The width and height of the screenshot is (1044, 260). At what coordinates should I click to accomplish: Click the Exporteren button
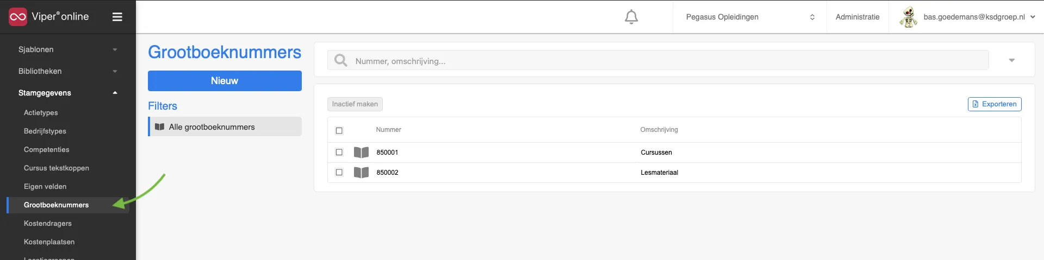[995, 104]
